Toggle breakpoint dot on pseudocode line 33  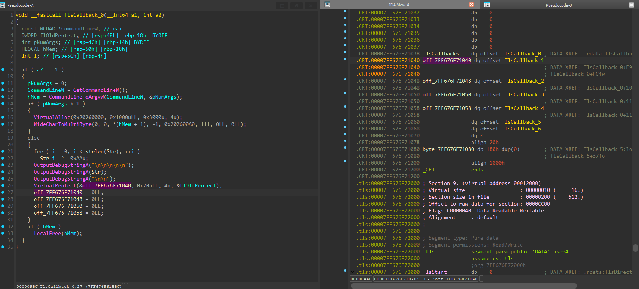tap(3, 233)
